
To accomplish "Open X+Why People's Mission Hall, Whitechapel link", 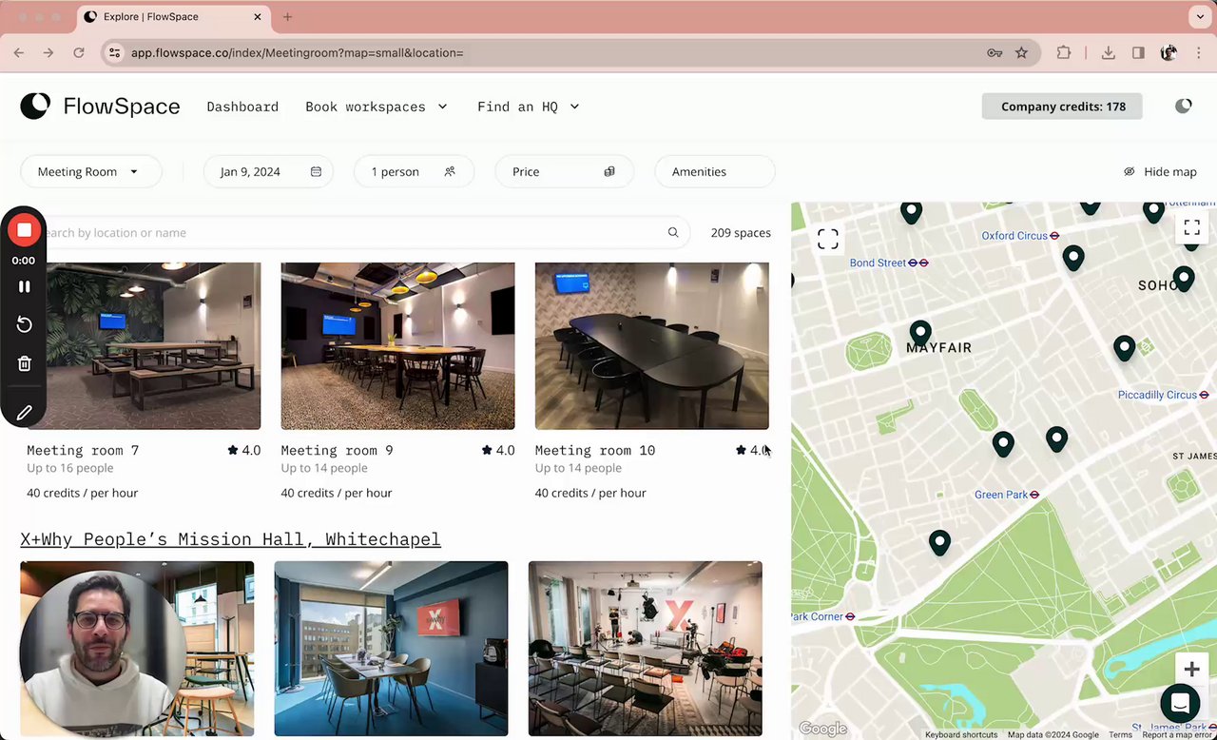I will tap(230, 539).
